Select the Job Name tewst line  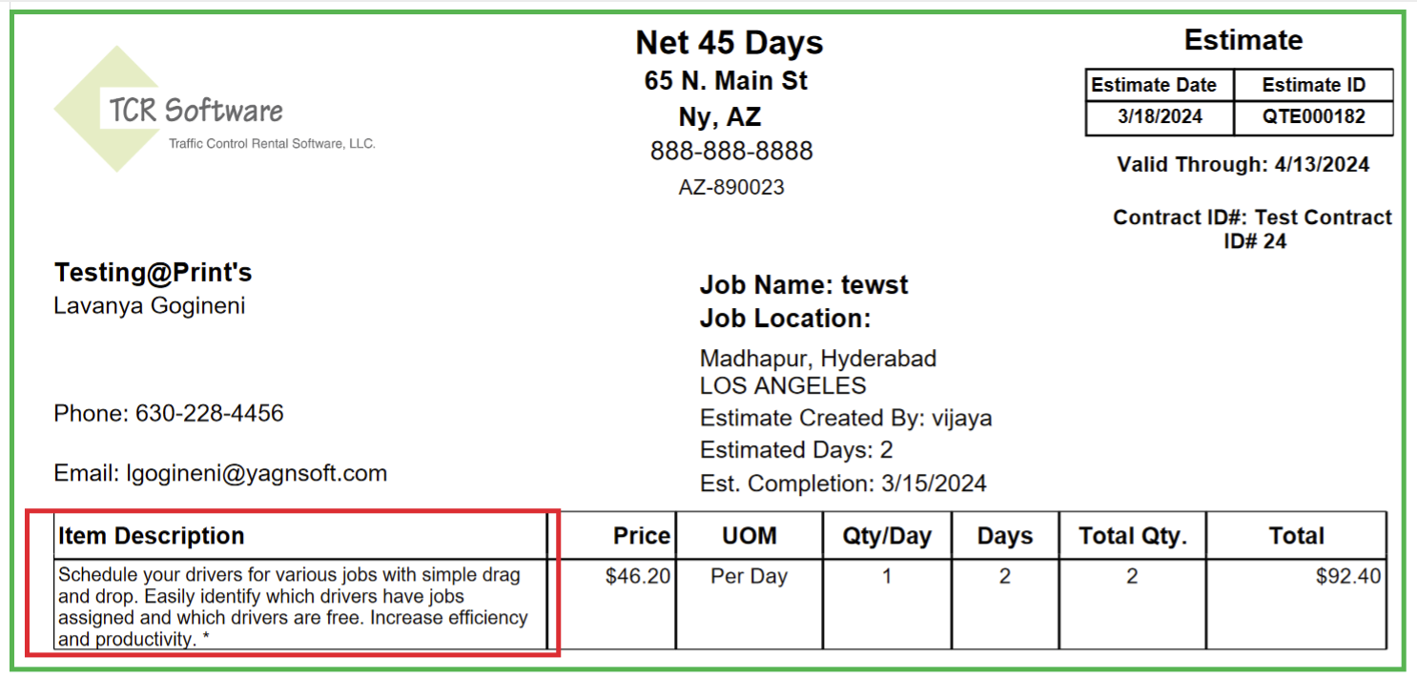coord(804,285)
